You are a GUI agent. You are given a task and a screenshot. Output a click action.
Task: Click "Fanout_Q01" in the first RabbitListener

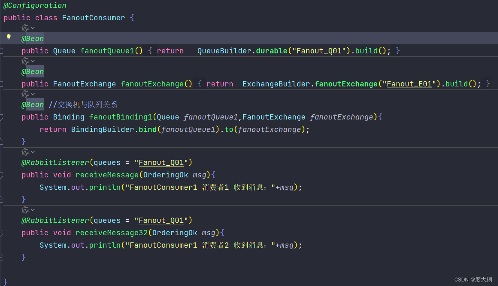[x=161, y=162]
